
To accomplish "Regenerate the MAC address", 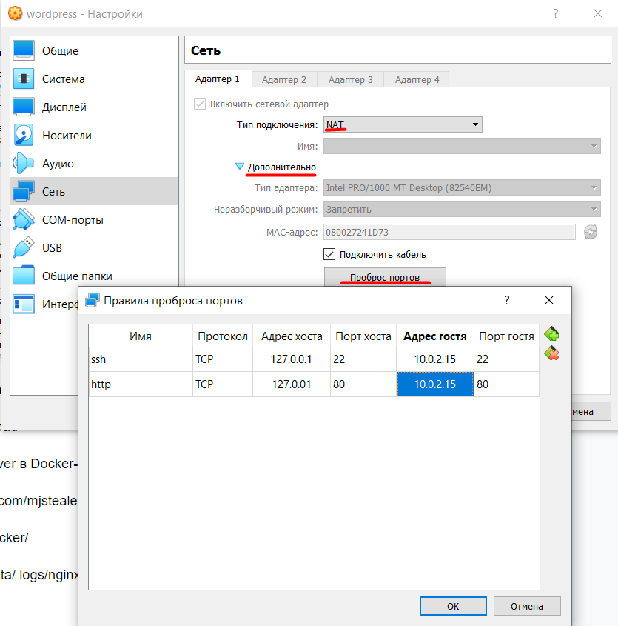I will pos(591,232).
